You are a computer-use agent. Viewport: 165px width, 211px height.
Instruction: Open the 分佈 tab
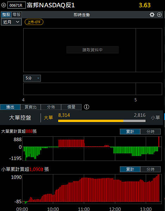pos(51,107)
